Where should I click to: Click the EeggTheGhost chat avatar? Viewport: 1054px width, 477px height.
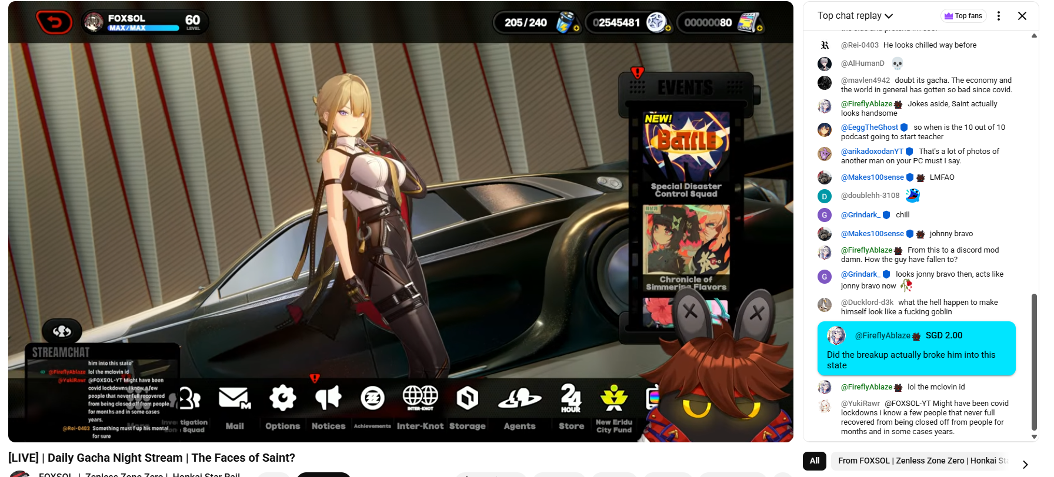(825, 130)
